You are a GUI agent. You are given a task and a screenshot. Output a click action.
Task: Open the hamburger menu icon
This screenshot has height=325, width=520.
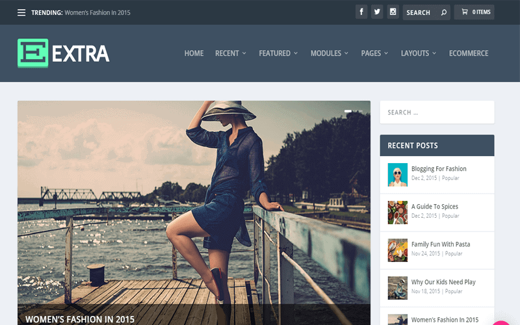coord(21,12)
